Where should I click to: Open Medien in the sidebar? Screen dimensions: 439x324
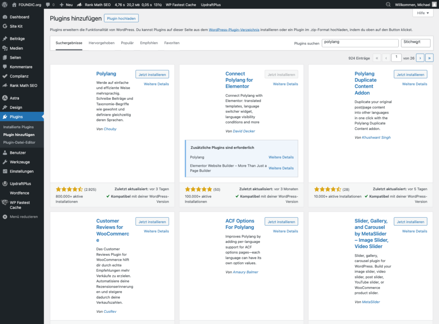(16, 48)
